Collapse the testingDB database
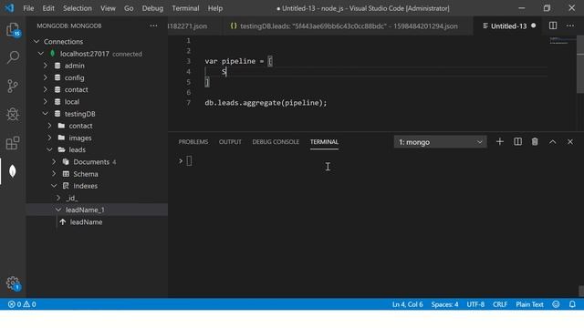This screenshot has width=584, height=328. click(46, 113)
